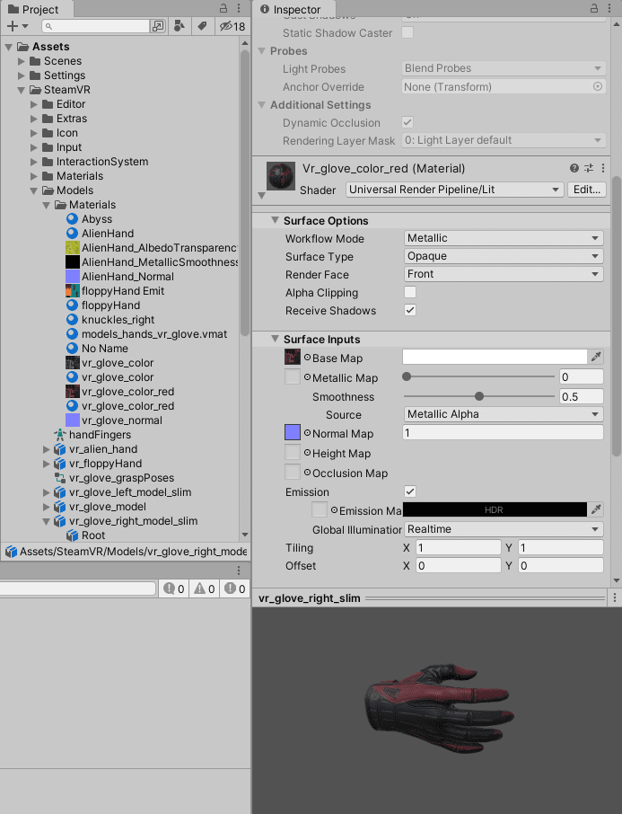Click the shader Edit button

pyautogui.click(x=586, y=190)
